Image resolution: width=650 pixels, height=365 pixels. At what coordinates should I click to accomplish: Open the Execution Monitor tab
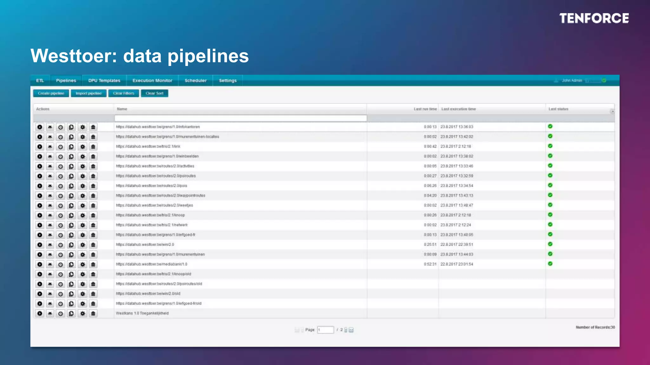(x=152, y=80)
